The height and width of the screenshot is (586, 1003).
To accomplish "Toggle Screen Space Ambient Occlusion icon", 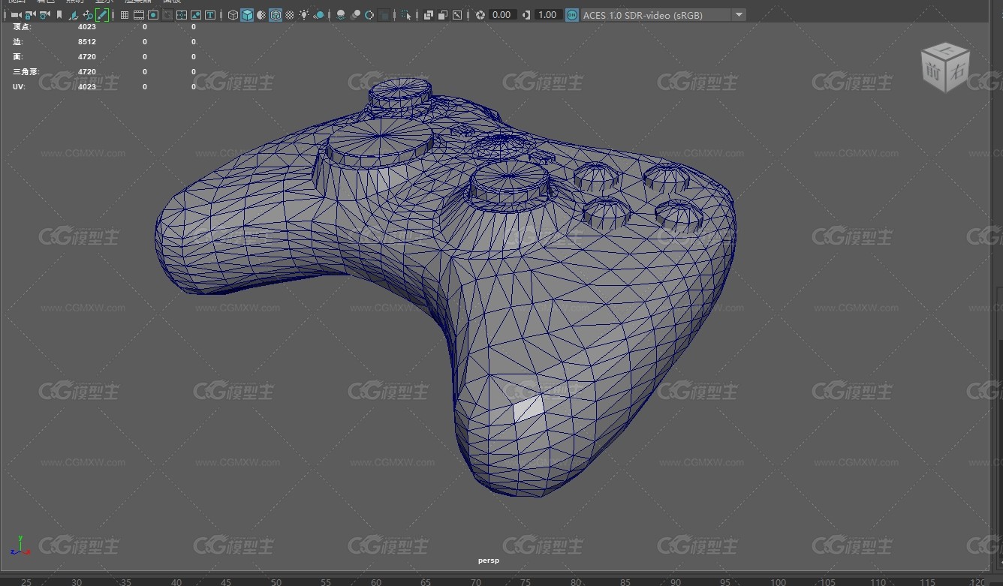I will click(341, 15).
